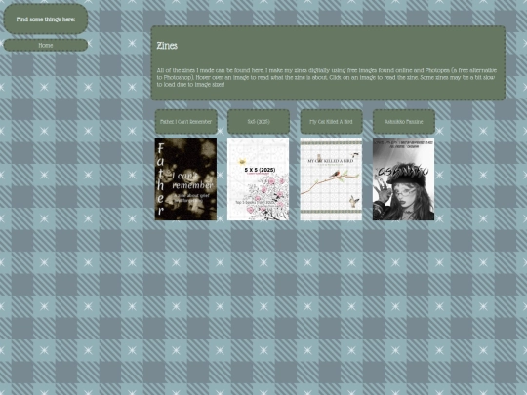Click the 'My Cat Killed A Bird' title label
Viewport: 527px width, 395px height.
[x=331, y=122]
